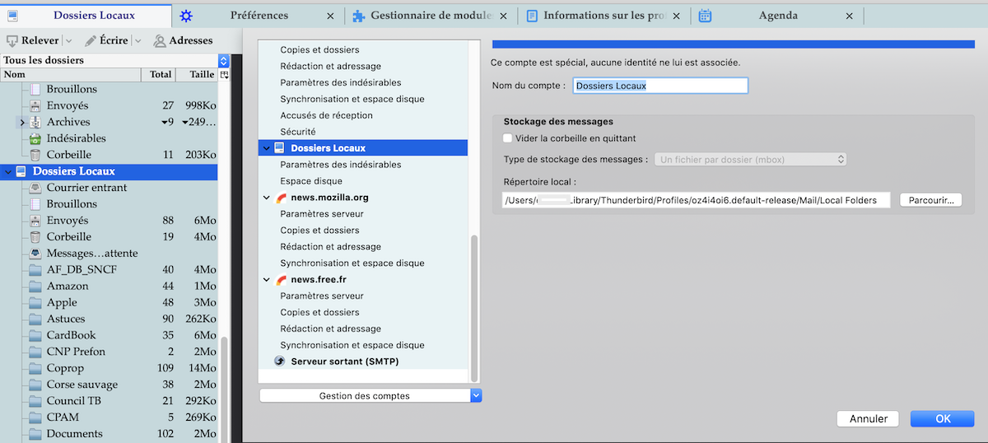Expand the Archives folder

[21, 122]
